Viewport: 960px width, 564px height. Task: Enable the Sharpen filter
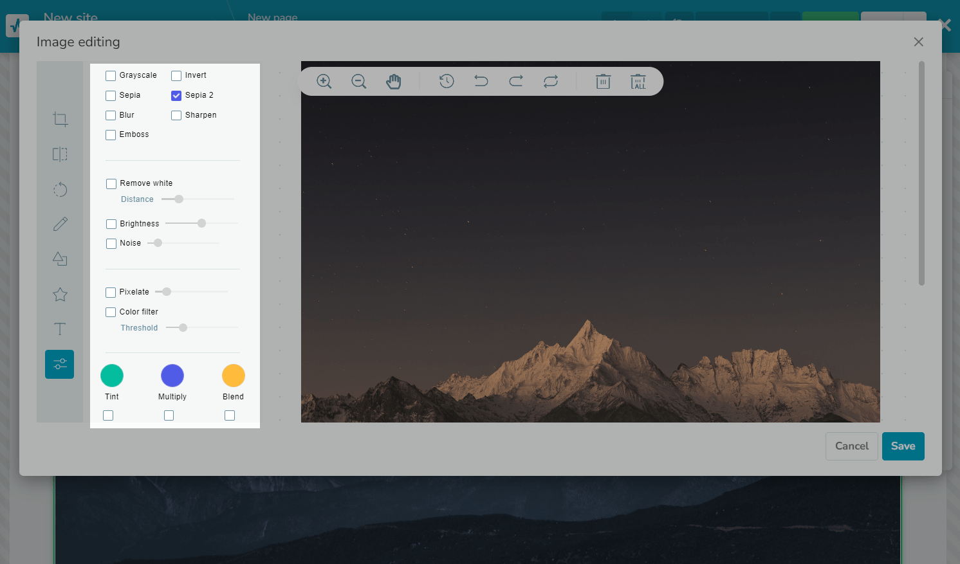tap(176, 116)
